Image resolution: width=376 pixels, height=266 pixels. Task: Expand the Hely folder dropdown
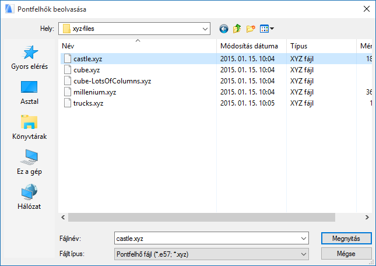tap(205, 29)
